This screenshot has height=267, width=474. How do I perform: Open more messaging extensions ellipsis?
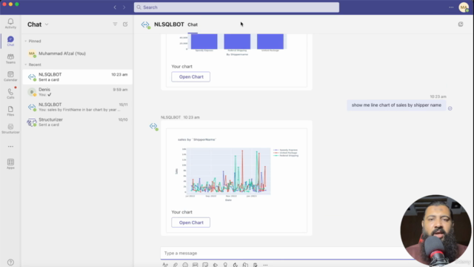265,265
